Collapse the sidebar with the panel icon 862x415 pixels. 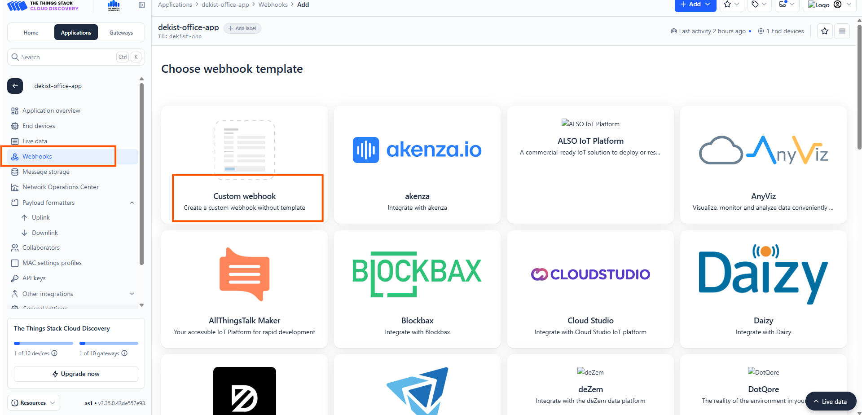pos(142,5)
